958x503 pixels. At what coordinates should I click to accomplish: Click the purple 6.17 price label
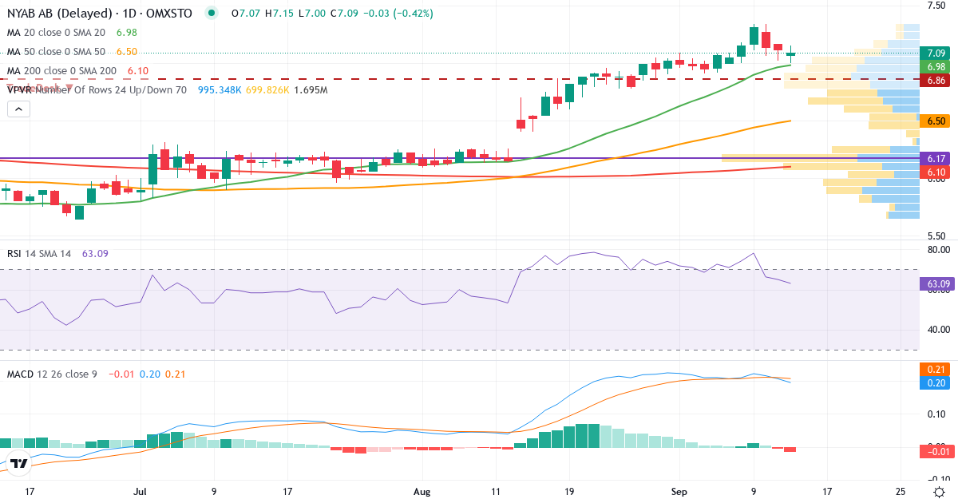(x=936, y=158)
